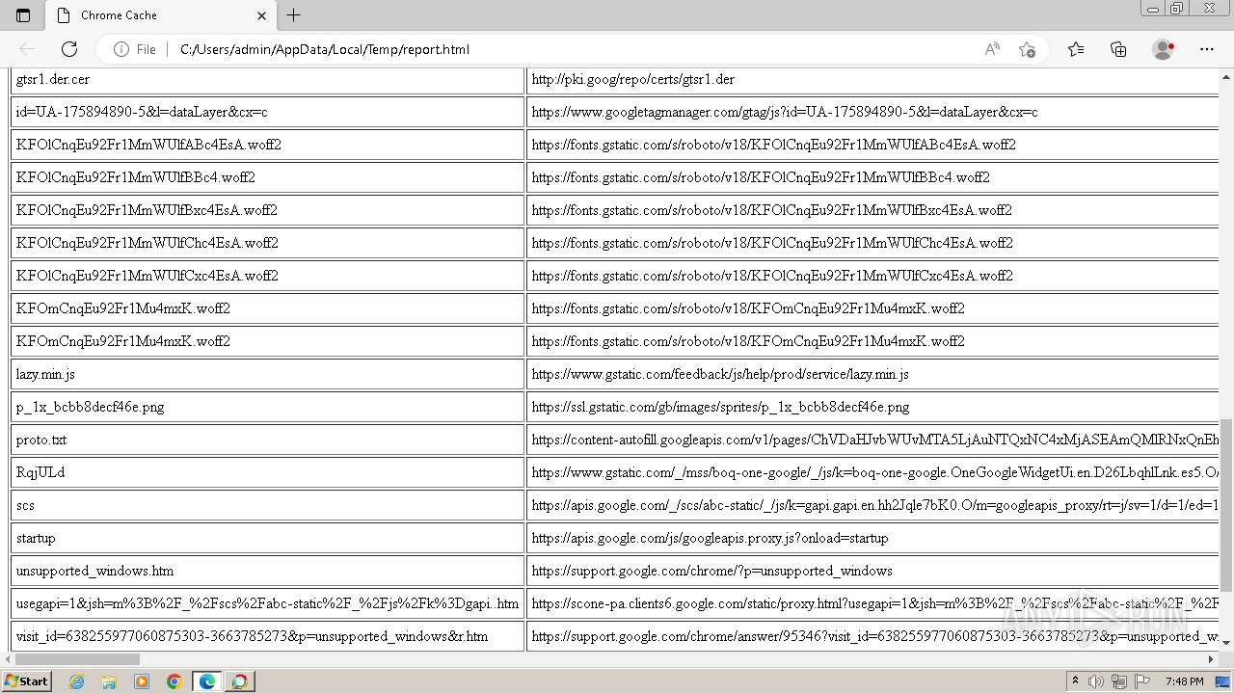Screen dimensions: 1234x694
Task: Open the Start menu
Action: point(27,681)
